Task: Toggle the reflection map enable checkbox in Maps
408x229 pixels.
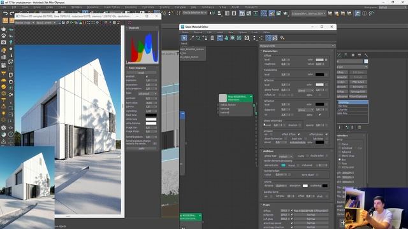Action: click(292, 215)
